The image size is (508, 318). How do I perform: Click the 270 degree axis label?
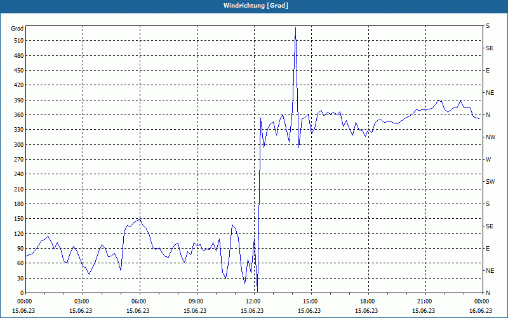tap(19, 160)
